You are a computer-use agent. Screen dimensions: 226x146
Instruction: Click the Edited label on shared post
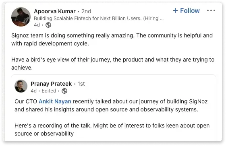(x=49, y=91)
